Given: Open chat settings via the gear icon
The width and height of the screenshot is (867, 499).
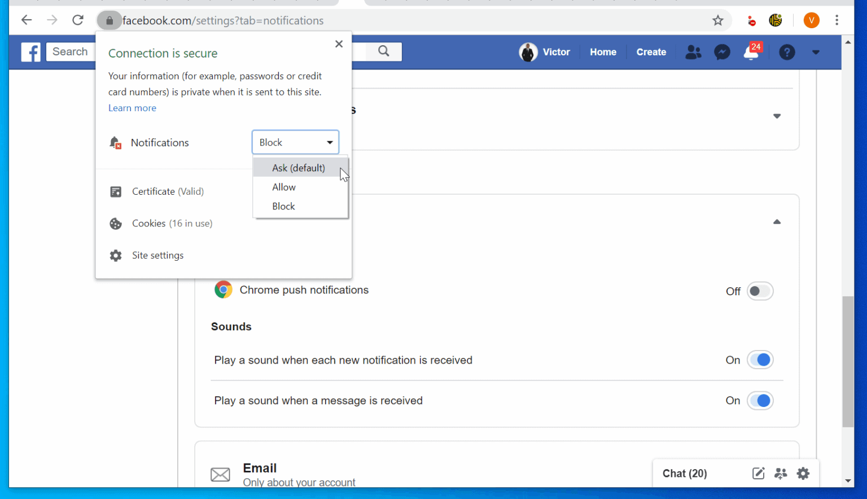Looking at the screenshot, I should point(803,474).
